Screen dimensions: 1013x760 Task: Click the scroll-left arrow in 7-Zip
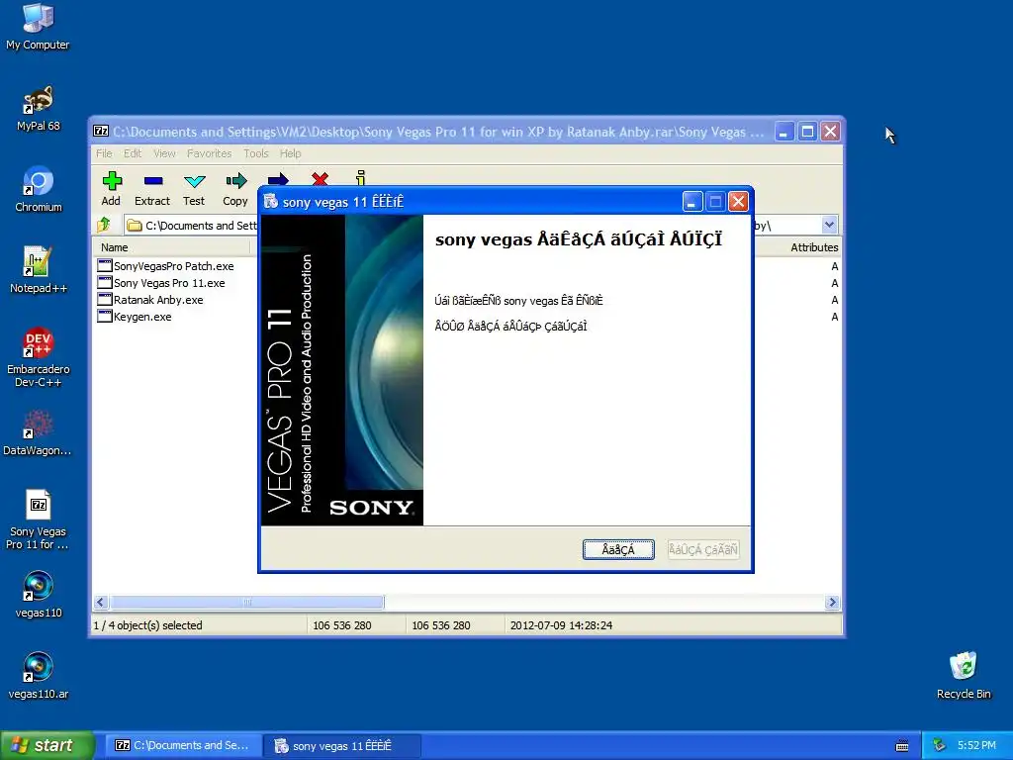click(x=100, y=603)
